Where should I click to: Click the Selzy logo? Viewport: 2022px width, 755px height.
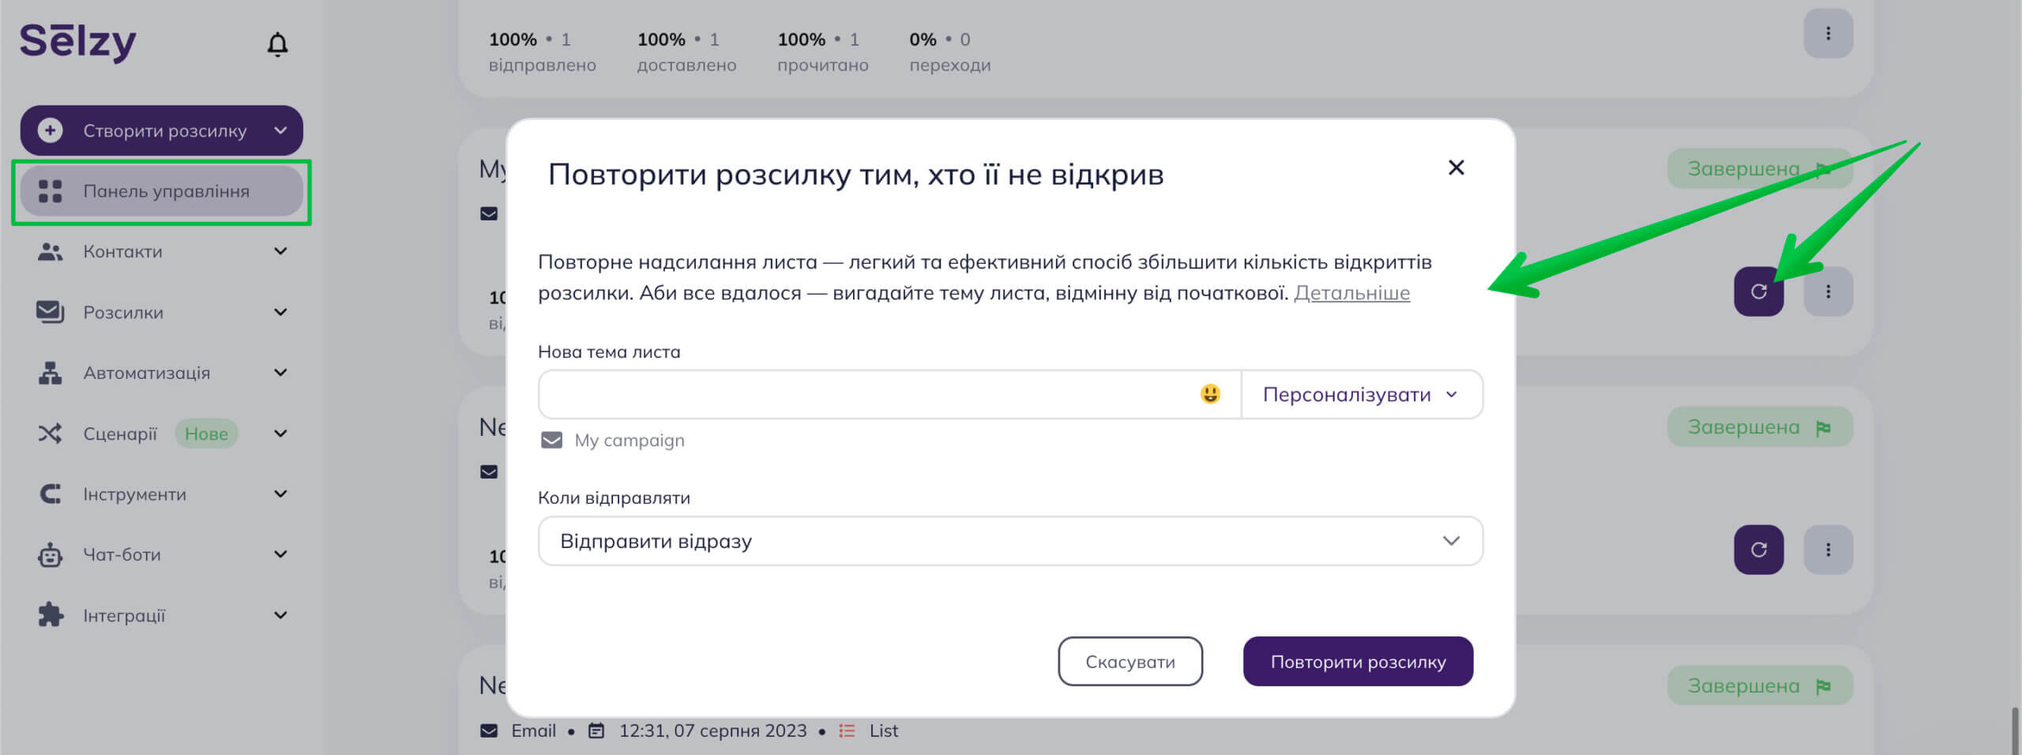[x=77, y=43]
